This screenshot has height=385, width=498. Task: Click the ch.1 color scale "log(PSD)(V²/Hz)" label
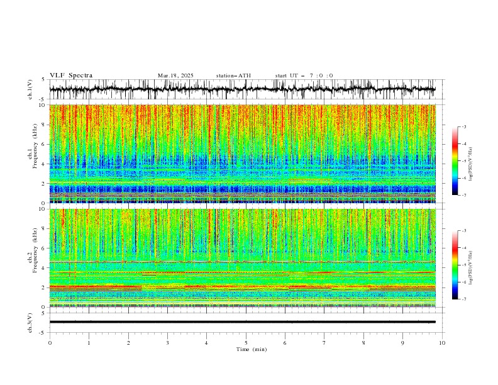(471, 164)
